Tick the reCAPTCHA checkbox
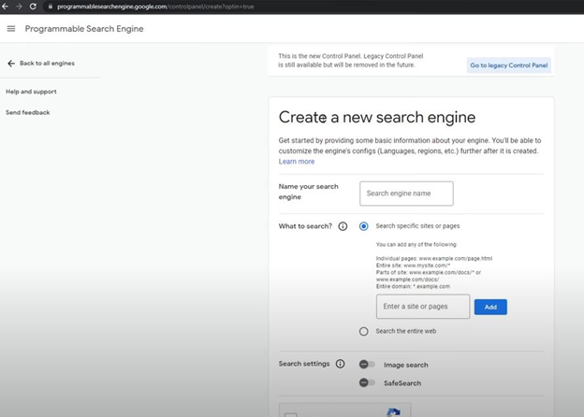Viewport: 584px width, 417px height. click(290, 415)
